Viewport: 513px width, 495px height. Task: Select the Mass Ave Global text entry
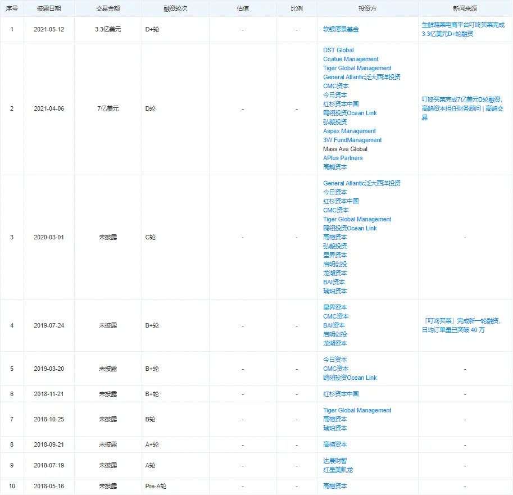pos(345,149)
